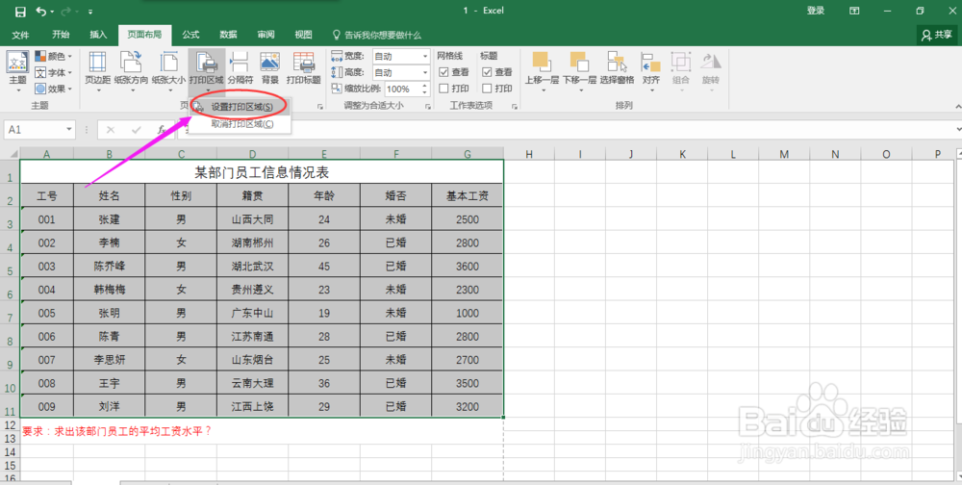This screenshot has height=485, width=962.
Task: Click the Sign in (登录) button
Action: tap(816, 11)
